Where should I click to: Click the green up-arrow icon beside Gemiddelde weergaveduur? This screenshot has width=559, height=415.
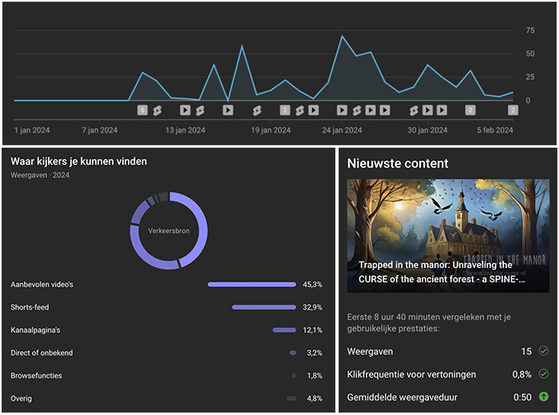[544, 397]
